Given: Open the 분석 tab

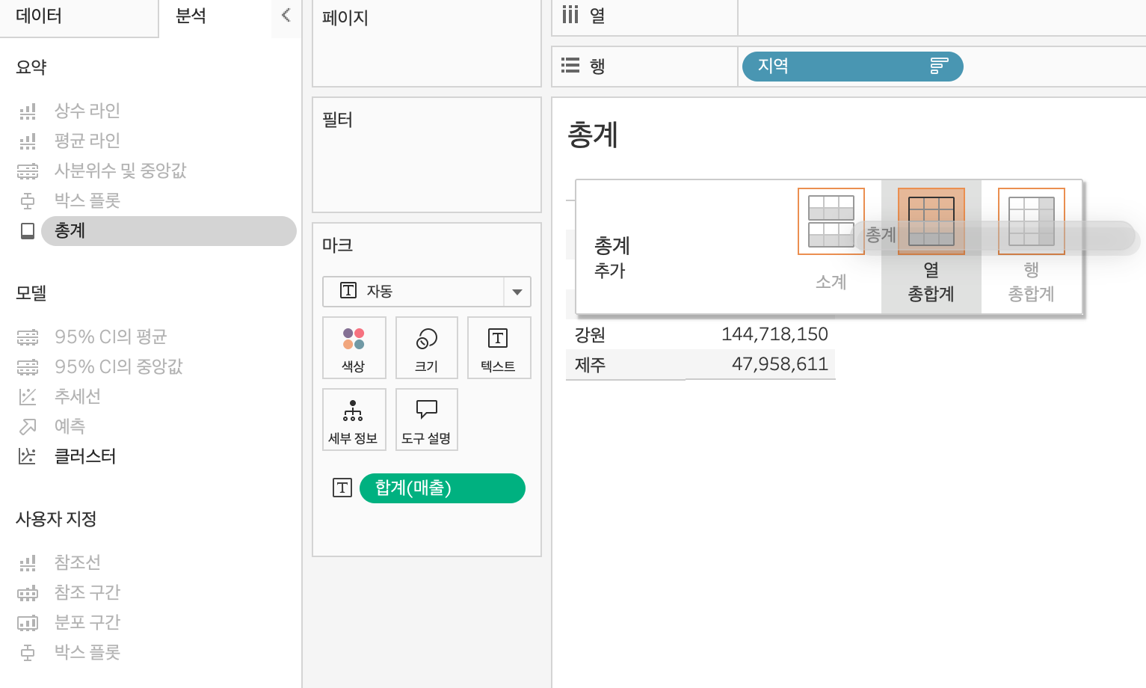Looking at the screenshot, I should click(x=191, y=16).
